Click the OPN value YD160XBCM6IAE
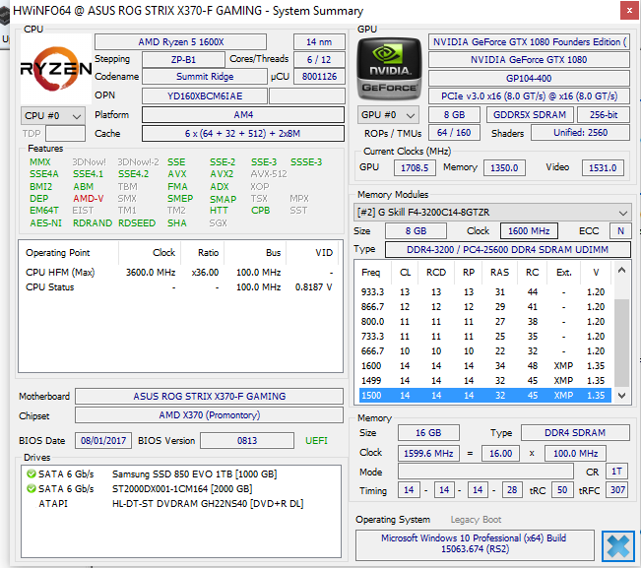The height and width of the screenshot is (568, 641). pos(205,96)
